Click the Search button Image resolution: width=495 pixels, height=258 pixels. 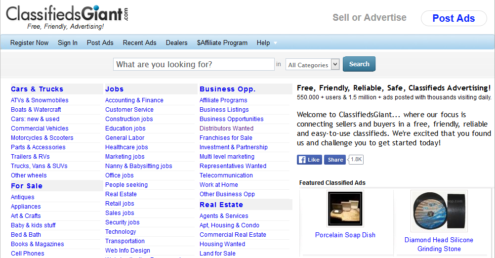(x=359, y=64)
